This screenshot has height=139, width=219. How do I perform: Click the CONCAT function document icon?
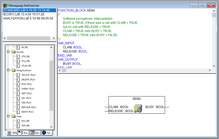click(18, 75)
